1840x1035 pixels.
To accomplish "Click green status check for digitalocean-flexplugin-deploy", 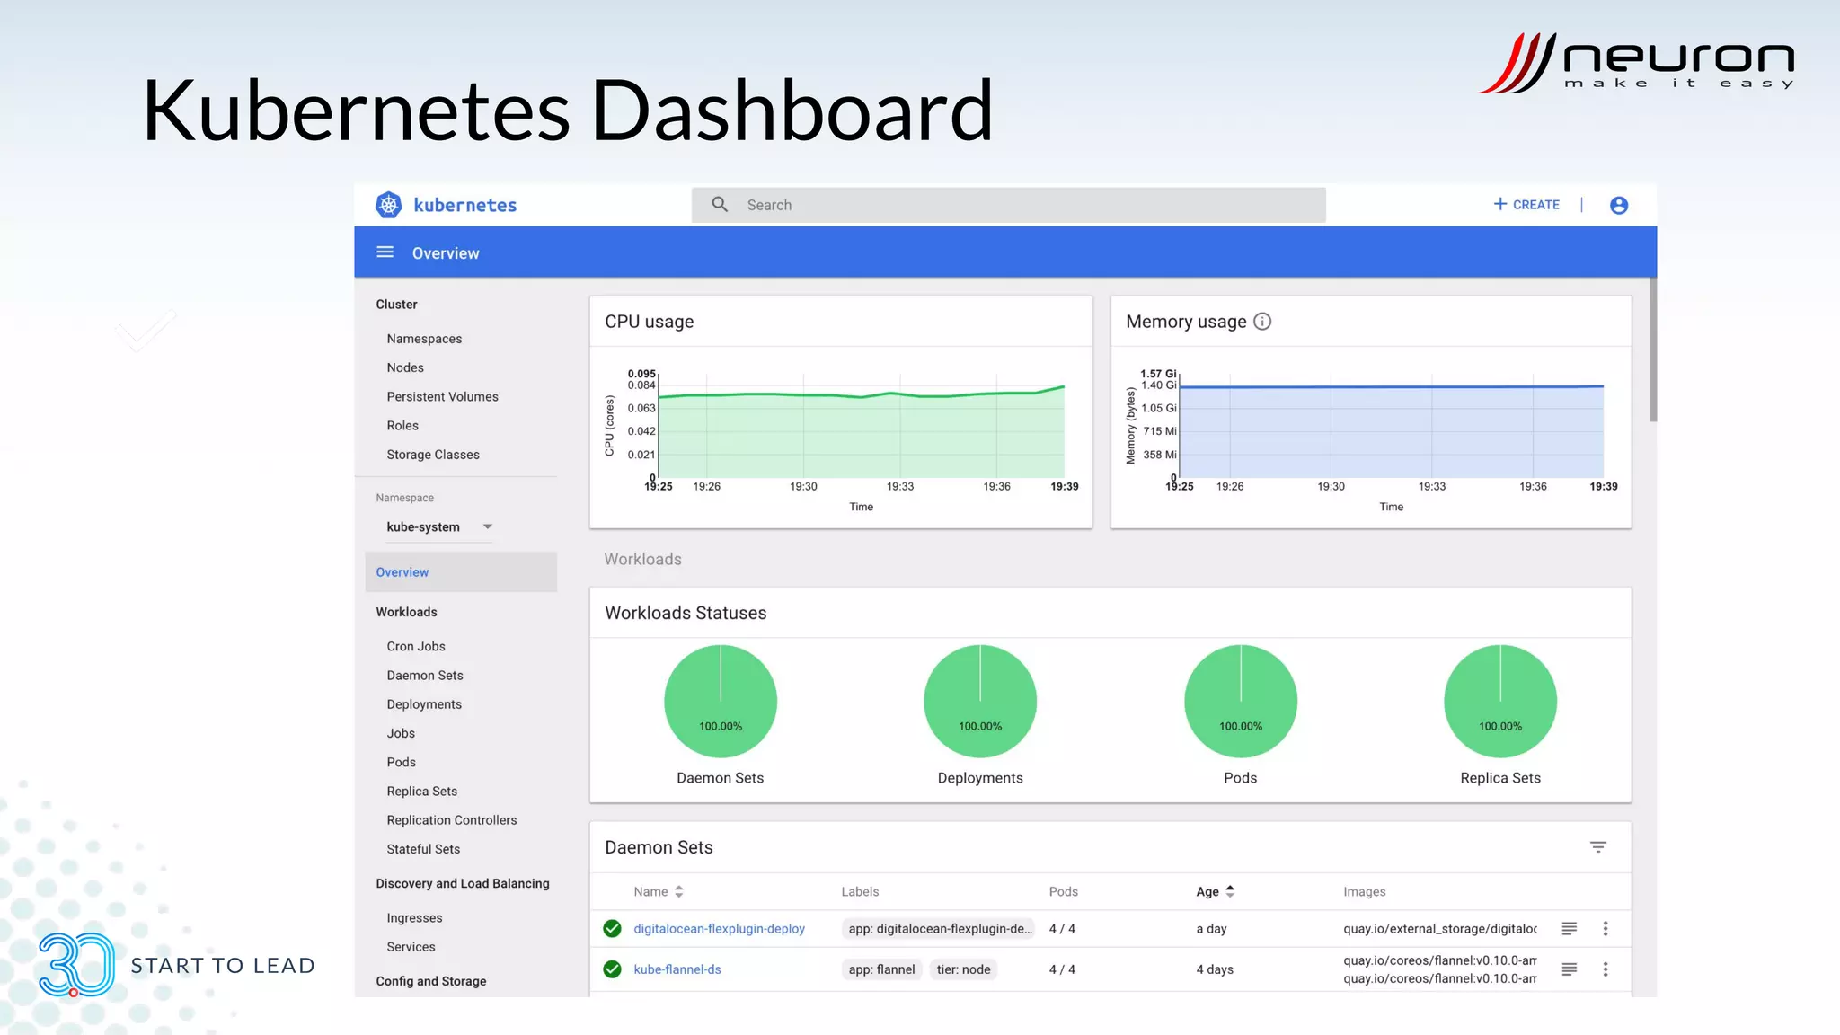I will point(613,929).
